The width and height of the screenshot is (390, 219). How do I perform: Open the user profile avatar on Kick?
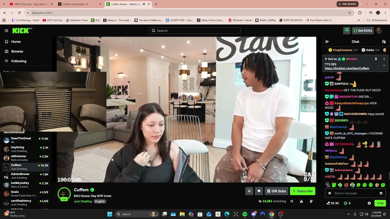(379, 30)
